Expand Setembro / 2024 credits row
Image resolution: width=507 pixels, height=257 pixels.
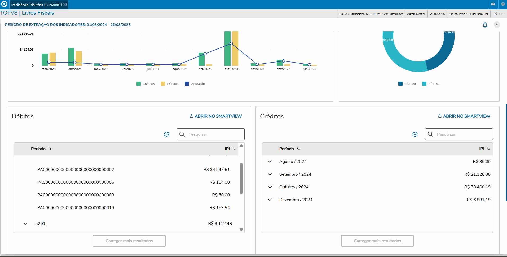(x=270, y=174)
